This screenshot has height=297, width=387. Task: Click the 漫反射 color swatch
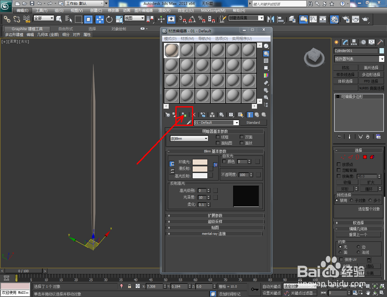point(200,168)
